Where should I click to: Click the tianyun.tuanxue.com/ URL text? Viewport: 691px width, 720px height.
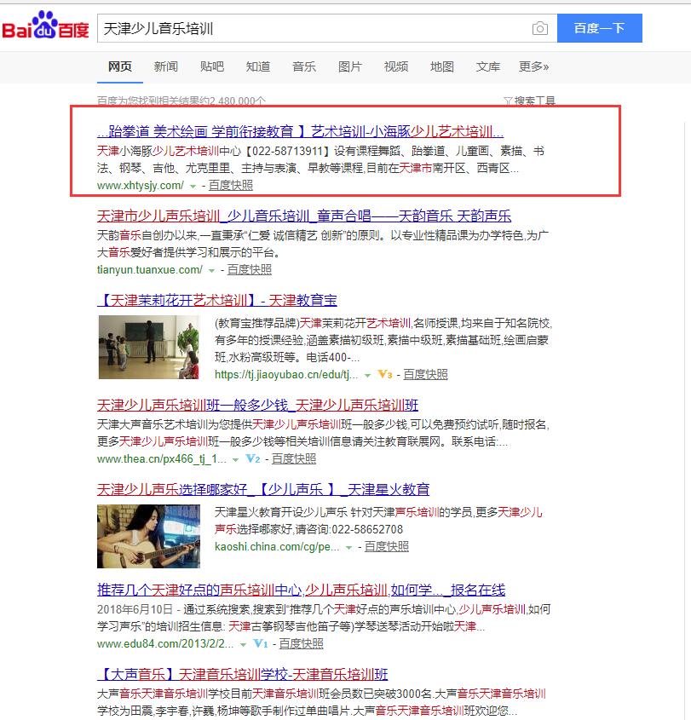150,269
